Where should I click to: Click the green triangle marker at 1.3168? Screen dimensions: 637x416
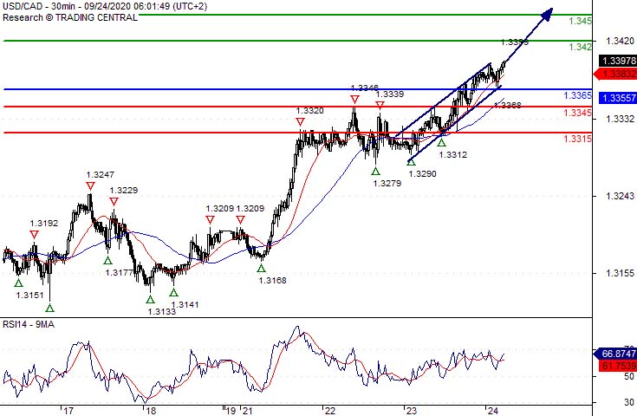261,268
